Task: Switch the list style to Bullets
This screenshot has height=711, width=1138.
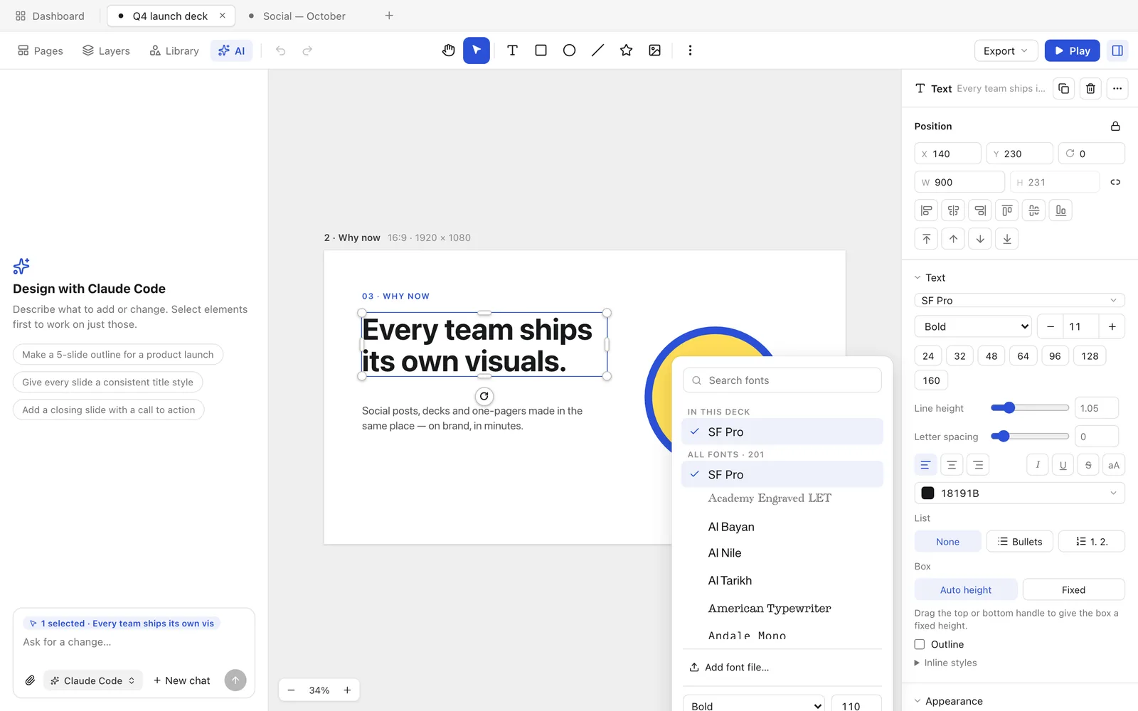Action: 1019,541
